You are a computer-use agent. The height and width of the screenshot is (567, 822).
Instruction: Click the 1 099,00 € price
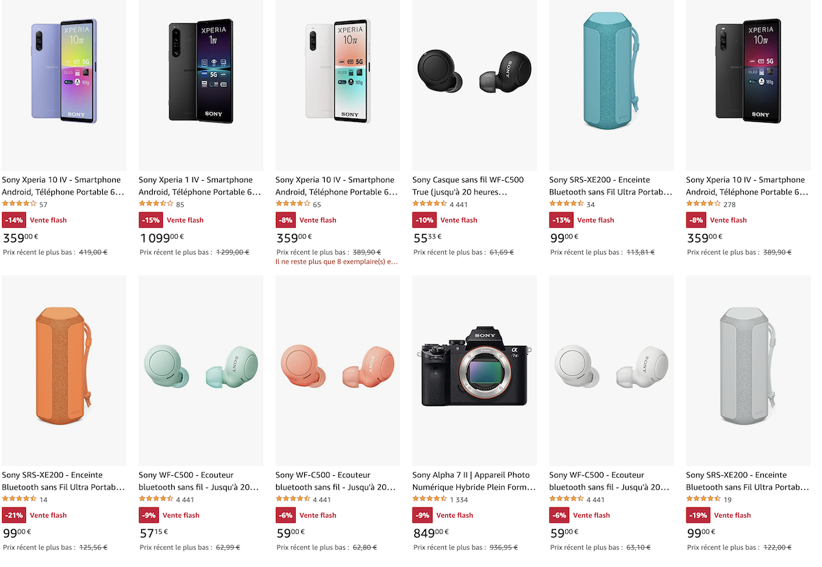coord(162,238)
